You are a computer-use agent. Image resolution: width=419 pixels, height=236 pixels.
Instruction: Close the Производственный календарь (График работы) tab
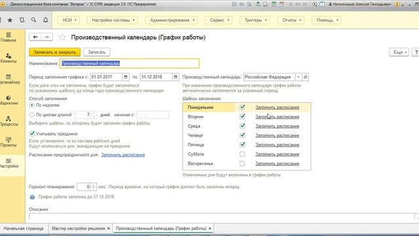pos(210,229)
